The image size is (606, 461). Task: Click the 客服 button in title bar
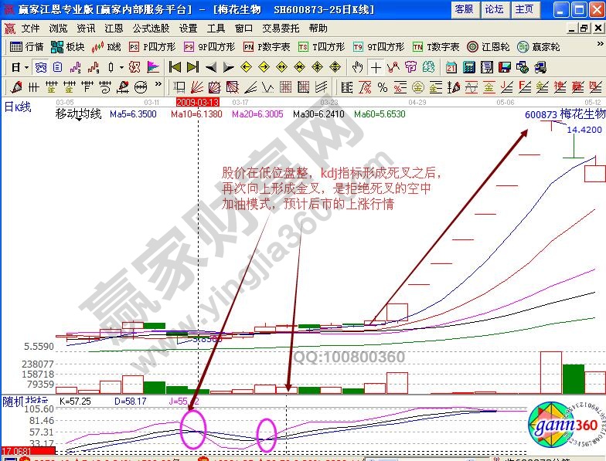(x=464, y=9)
